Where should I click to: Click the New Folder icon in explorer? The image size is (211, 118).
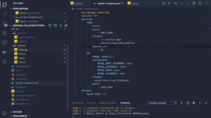55,26
